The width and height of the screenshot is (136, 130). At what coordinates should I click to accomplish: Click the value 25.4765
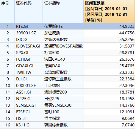pos(127,66)
